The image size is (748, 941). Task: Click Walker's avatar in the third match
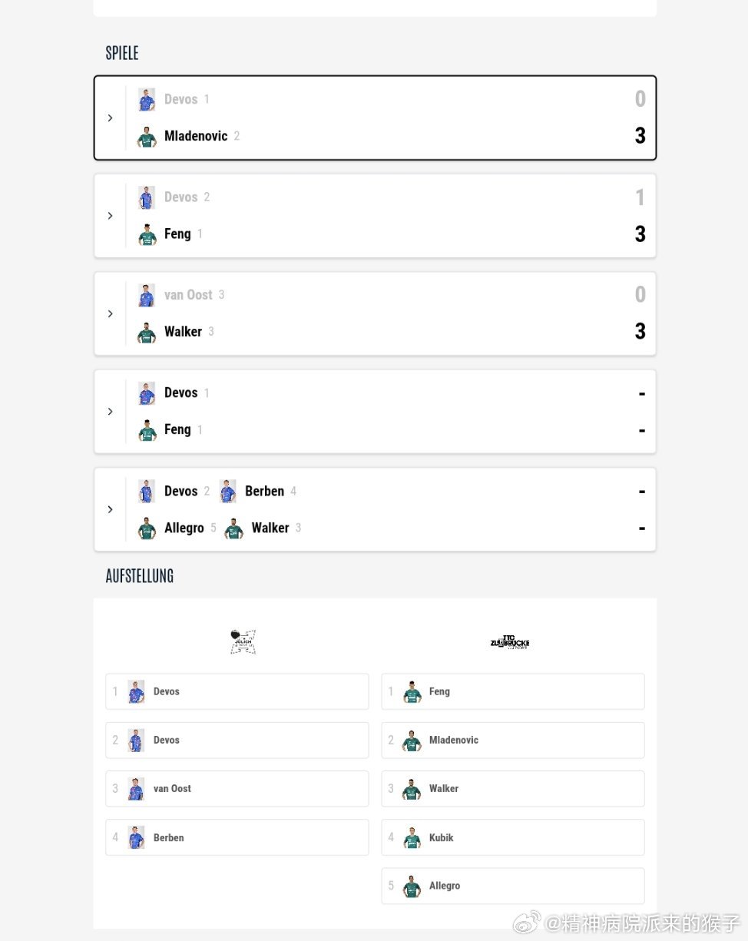pyautogui.click(x=147, y=332)
